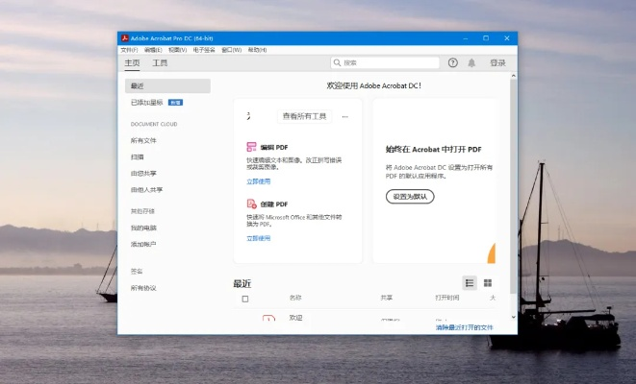Click the 共享 column header
636x384 pixels.
point(387,298)
